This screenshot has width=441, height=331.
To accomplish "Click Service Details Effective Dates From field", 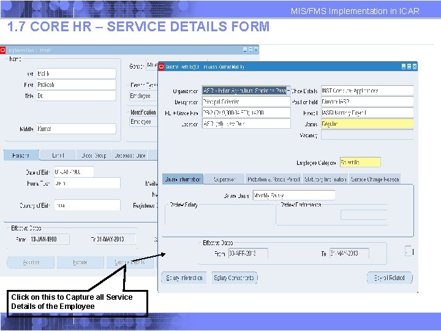I will [x=248, y=253].
